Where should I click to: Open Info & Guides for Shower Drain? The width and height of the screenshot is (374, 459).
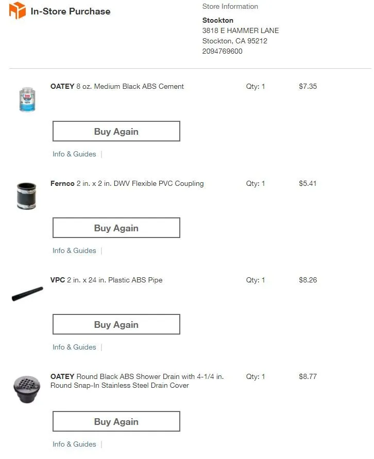(74, 444)
